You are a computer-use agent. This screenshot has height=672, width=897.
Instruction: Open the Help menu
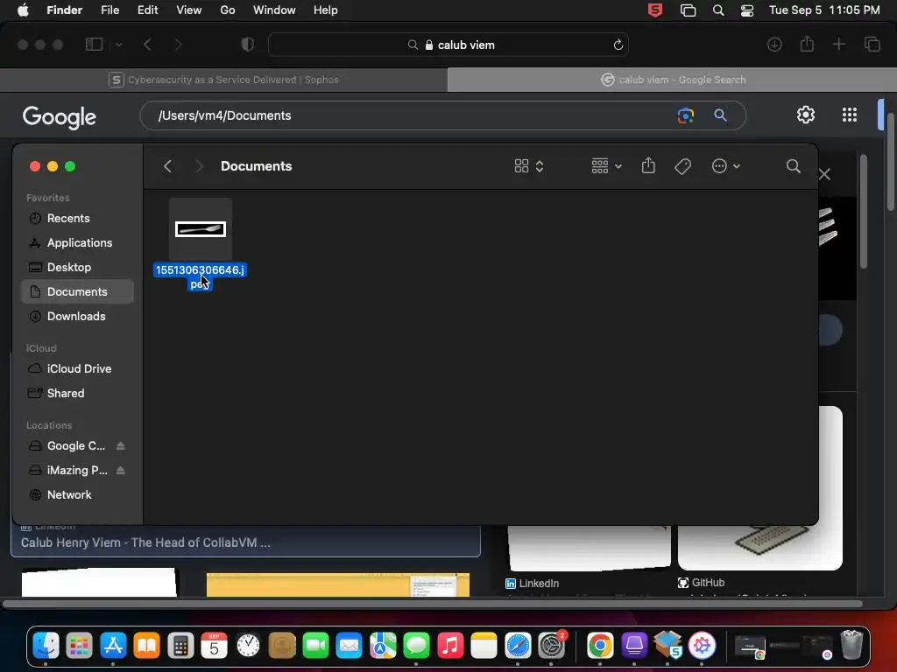(326, 10)
